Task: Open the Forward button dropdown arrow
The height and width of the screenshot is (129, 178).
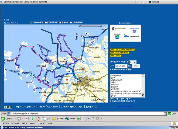Action: tap(23, 119)
